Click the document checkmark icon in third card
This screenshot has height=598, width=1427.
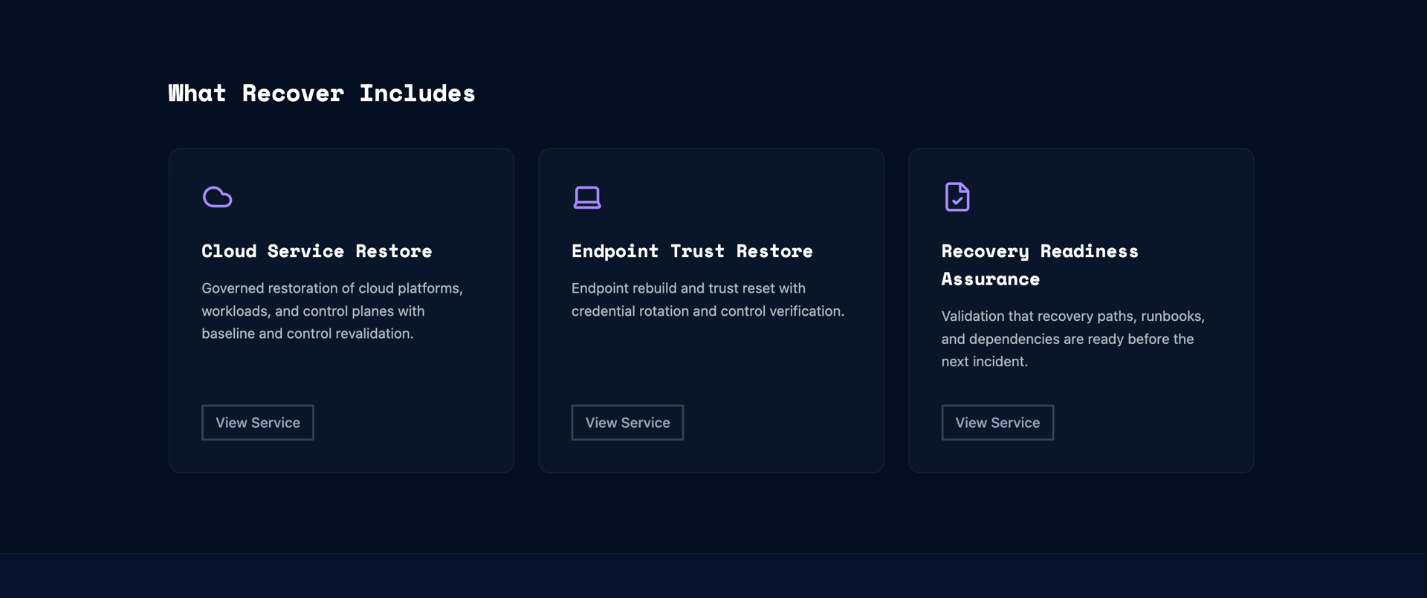tap(957, 197)
